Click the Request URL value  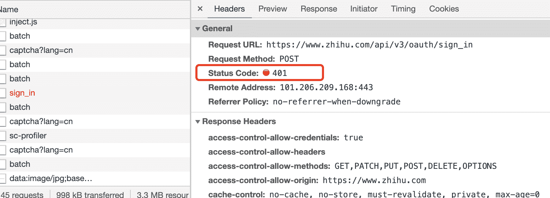(369, 45)
